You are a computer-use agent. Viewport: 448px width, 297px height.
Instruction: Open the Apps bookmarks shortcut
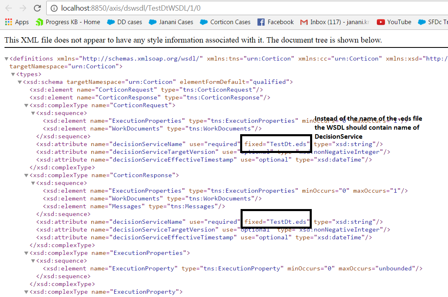click(17, 22)
